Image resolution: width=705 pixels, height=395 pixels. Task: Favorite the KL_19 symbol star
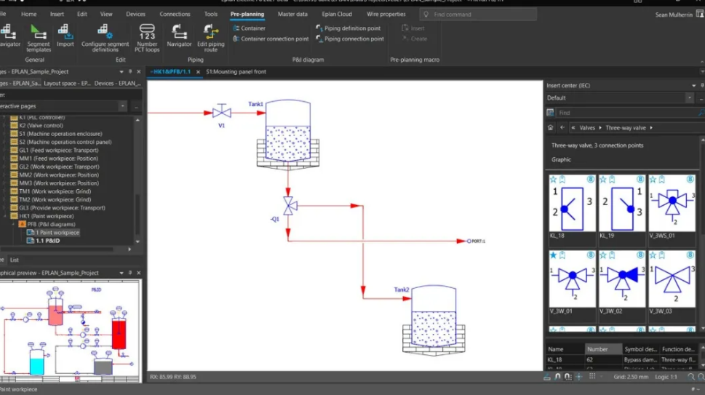coord(603,179)
